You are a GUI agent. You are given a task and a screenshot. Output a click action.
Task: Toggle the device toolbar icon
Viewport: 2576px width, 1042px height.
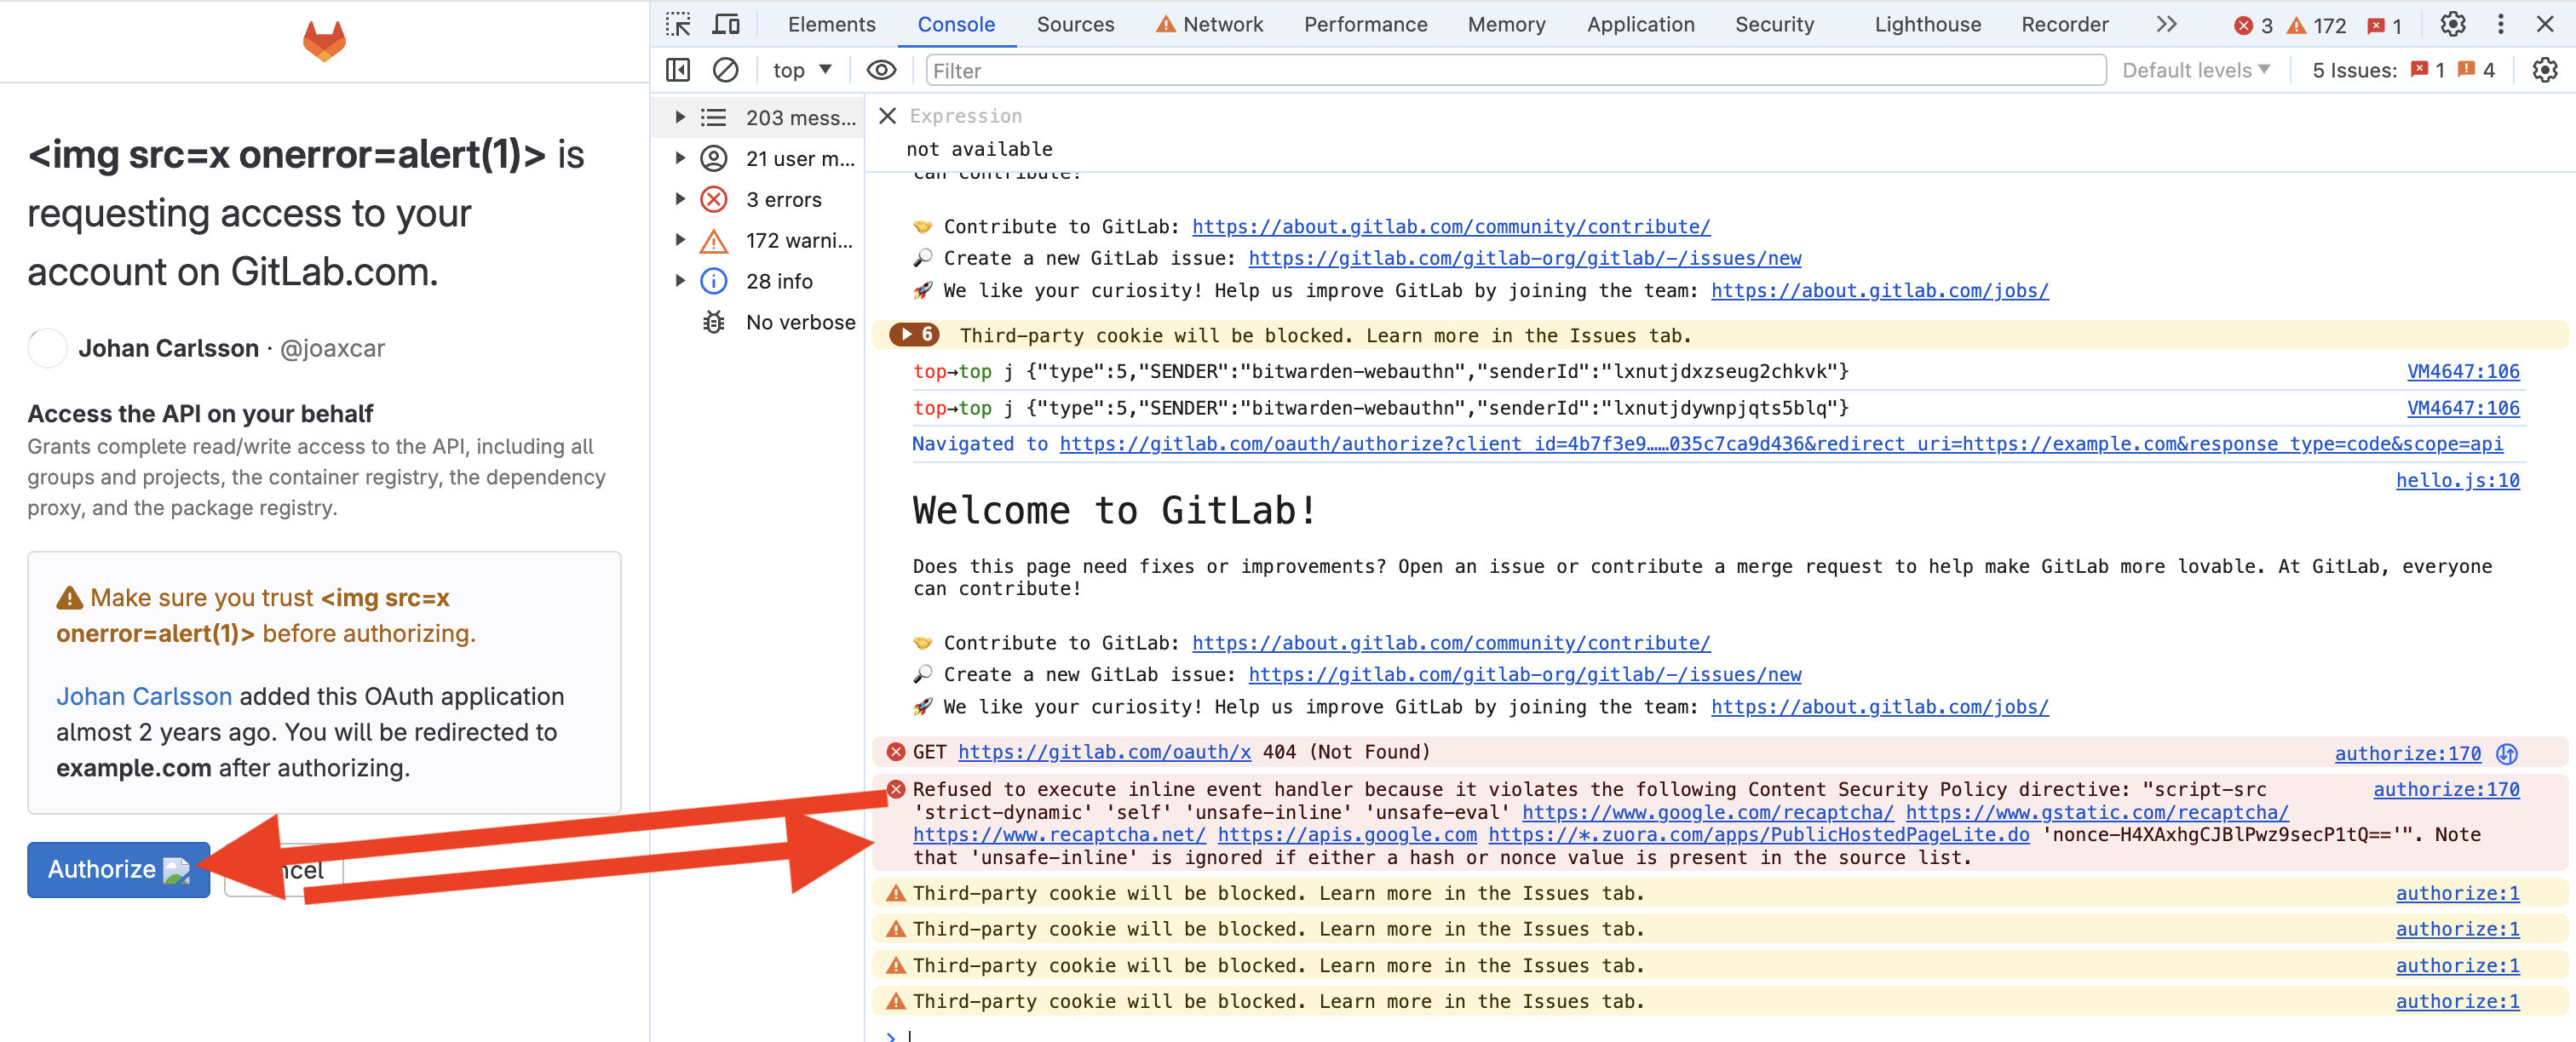[726, 24]
